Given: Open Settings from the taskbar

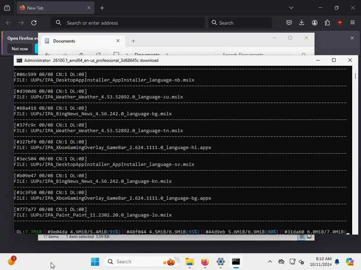Looking at the screenshot, I should [220, 262].
